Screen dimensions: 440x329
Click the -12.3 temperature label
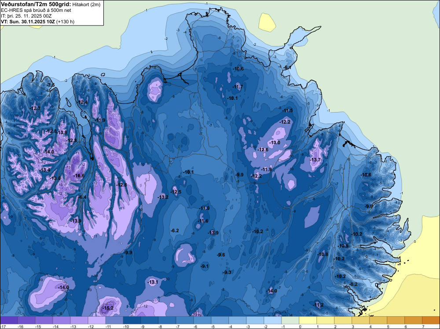pos(35,108)
